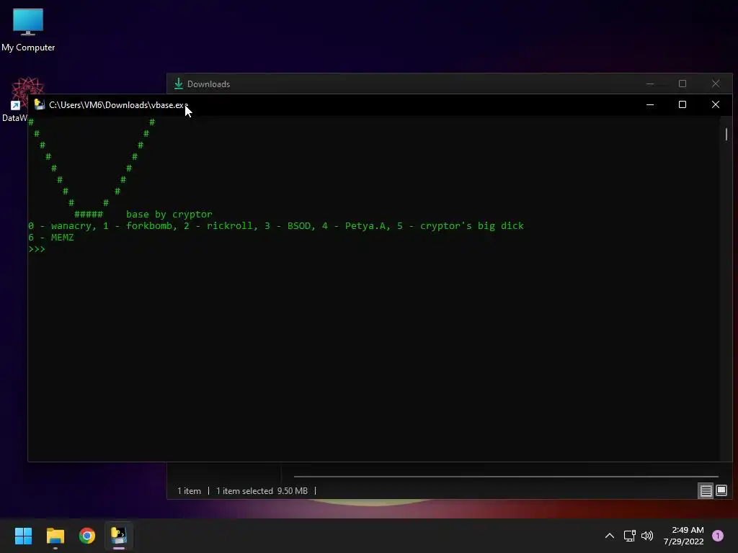
Task: Click the console prompt line >>>
Action: pos(37,248)
